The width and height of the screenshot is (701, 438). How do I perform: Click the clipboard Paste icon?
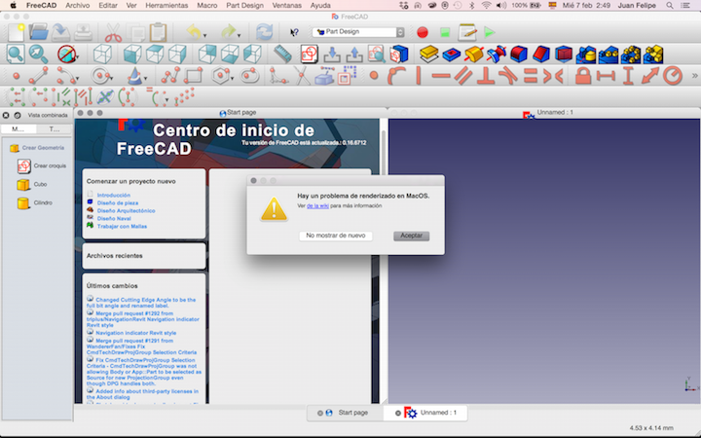click(158, 33)
